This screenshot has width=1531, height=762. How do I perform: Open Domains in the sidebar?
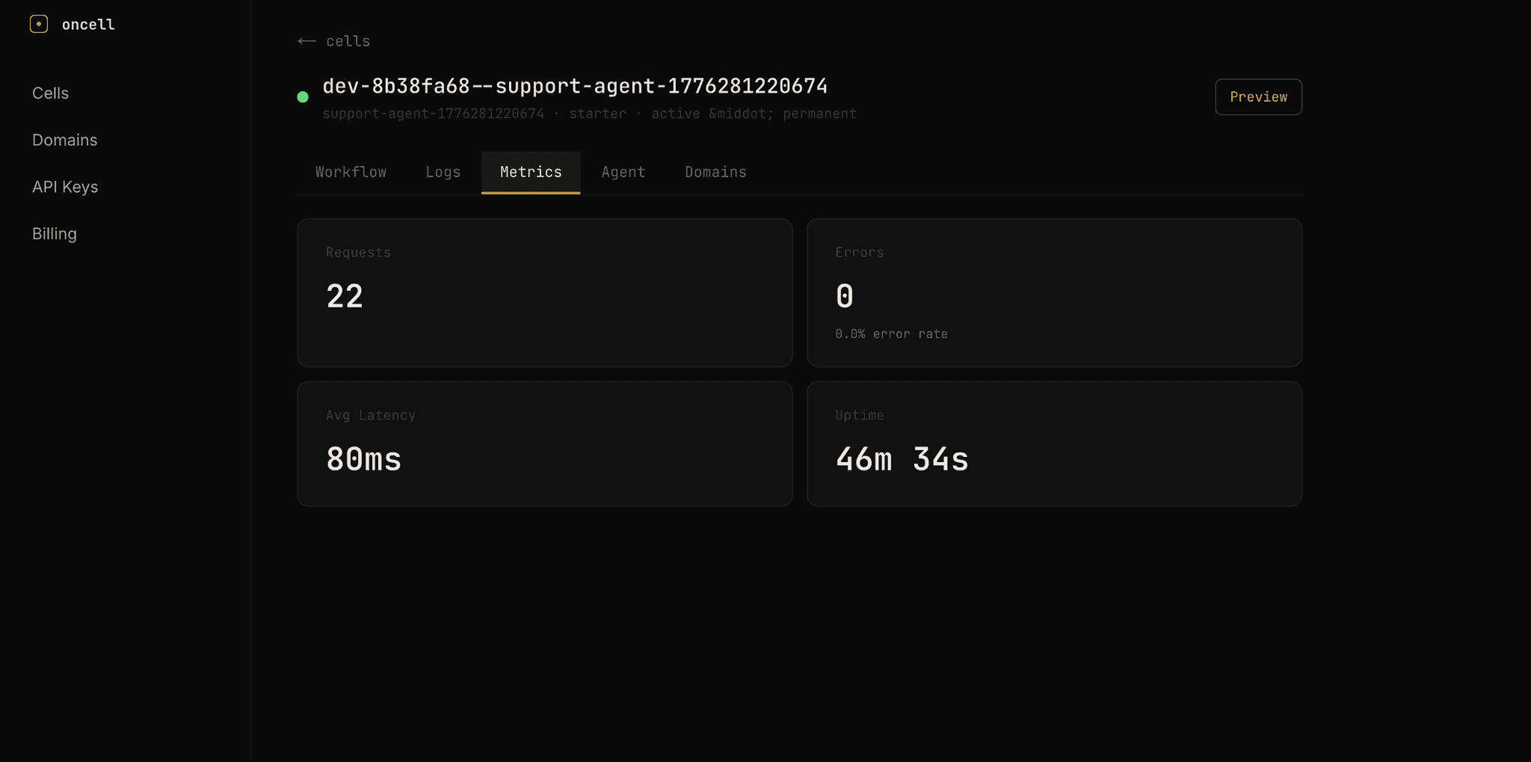point(64,140)
